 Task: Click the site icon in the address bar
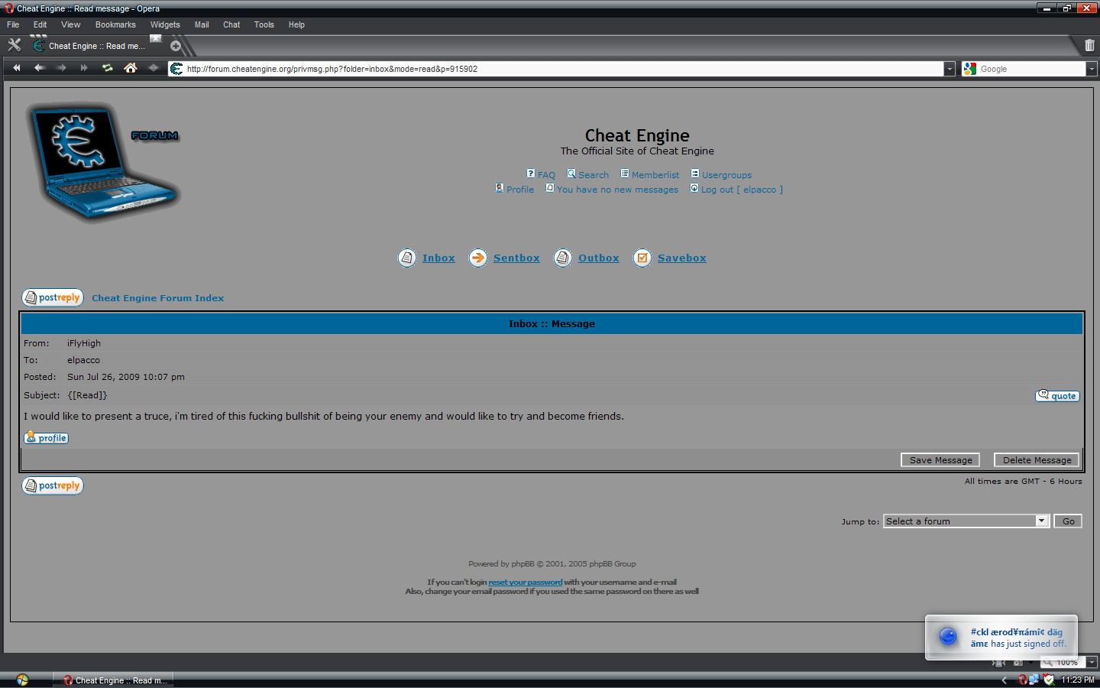176,69
